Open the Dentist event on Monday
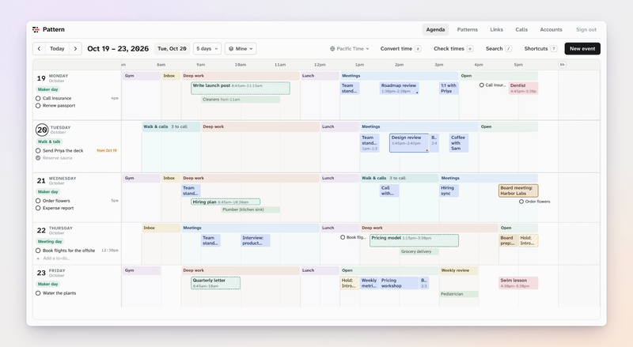 click(x=523, y=88)
